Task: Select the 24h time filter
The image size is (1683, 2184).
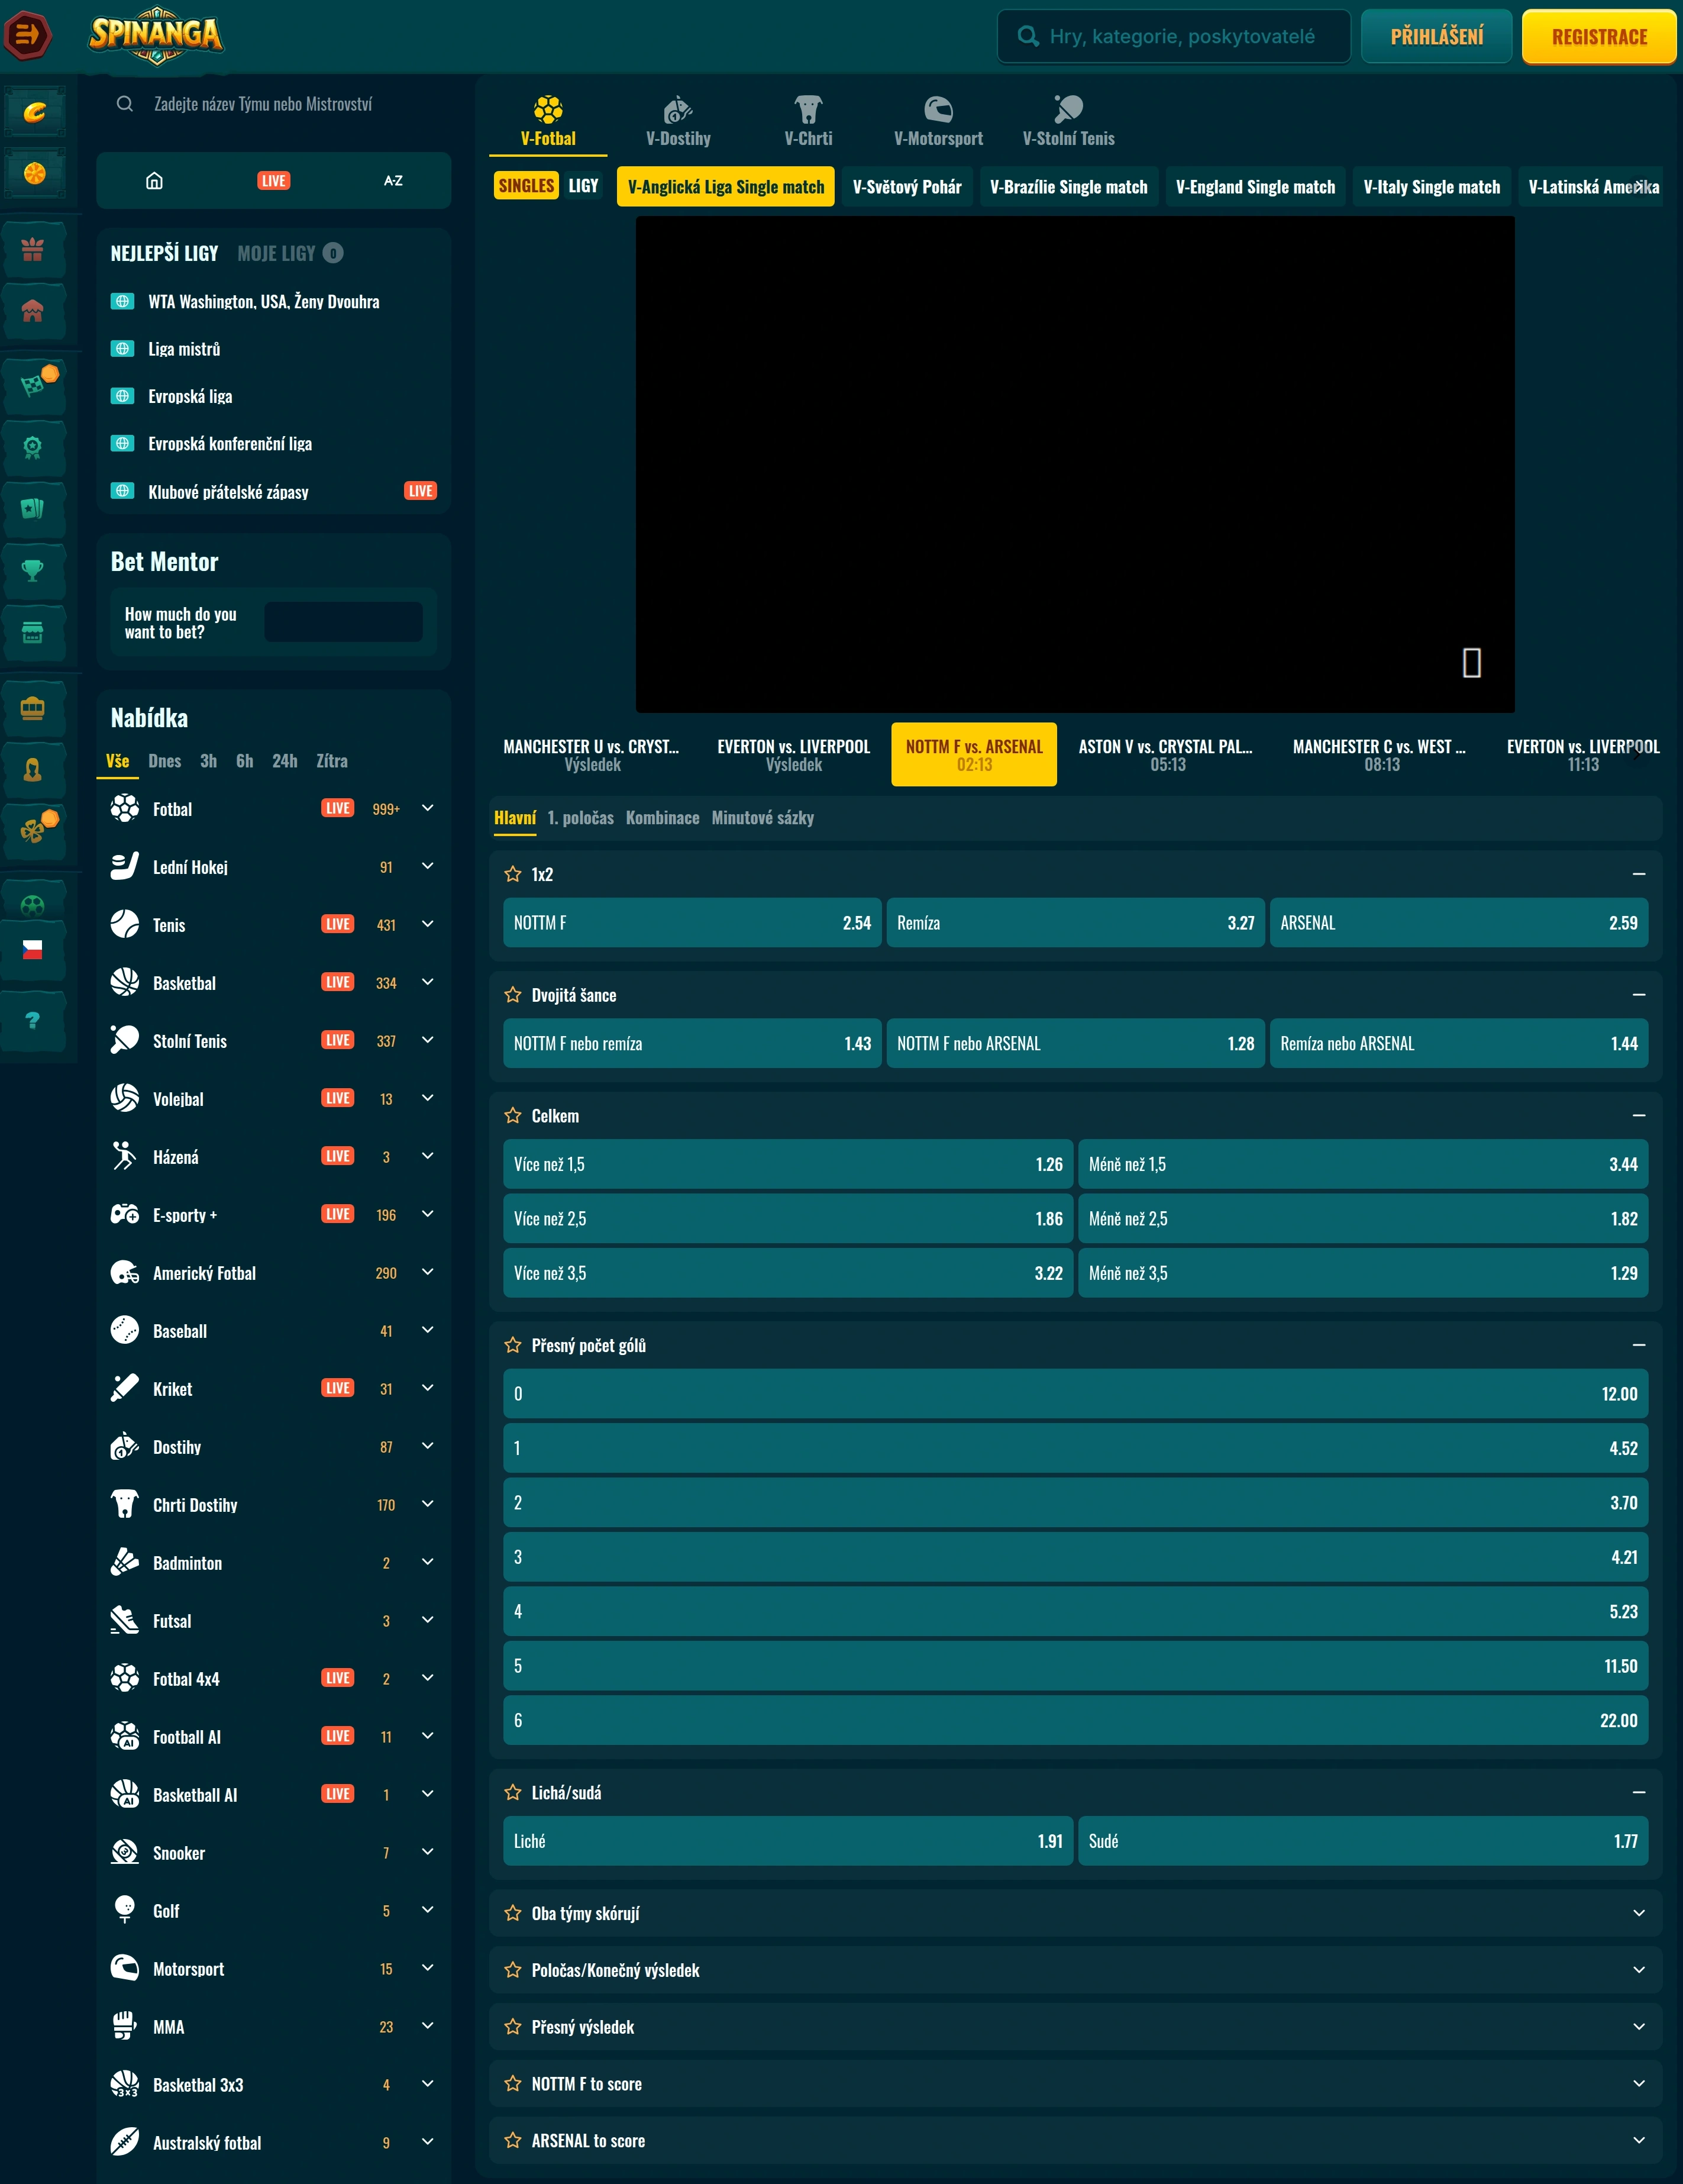Action: pyautogui.click(x=285, y=761)
